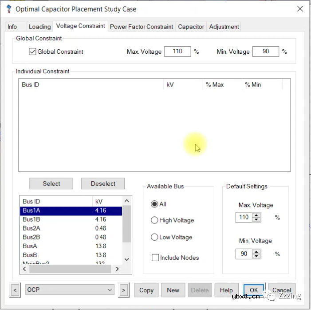311x310 pixels.
Task: Select the Low Voltage radio button
Action: [154, 237]
